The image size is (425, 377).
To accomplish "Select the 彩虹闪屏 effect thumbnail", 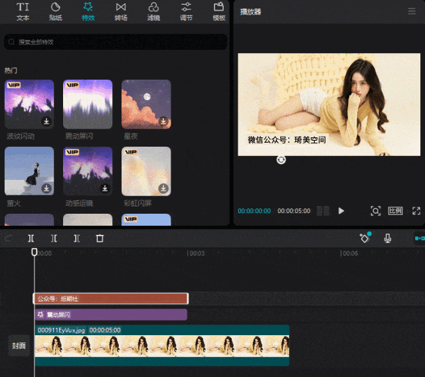I will (x=146, y=171).
